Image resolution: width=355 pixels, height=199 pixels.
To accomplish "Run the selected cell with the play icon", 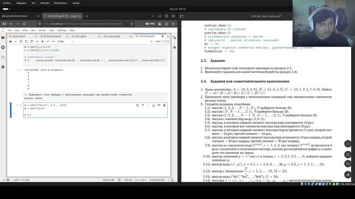I will [37, 41].
